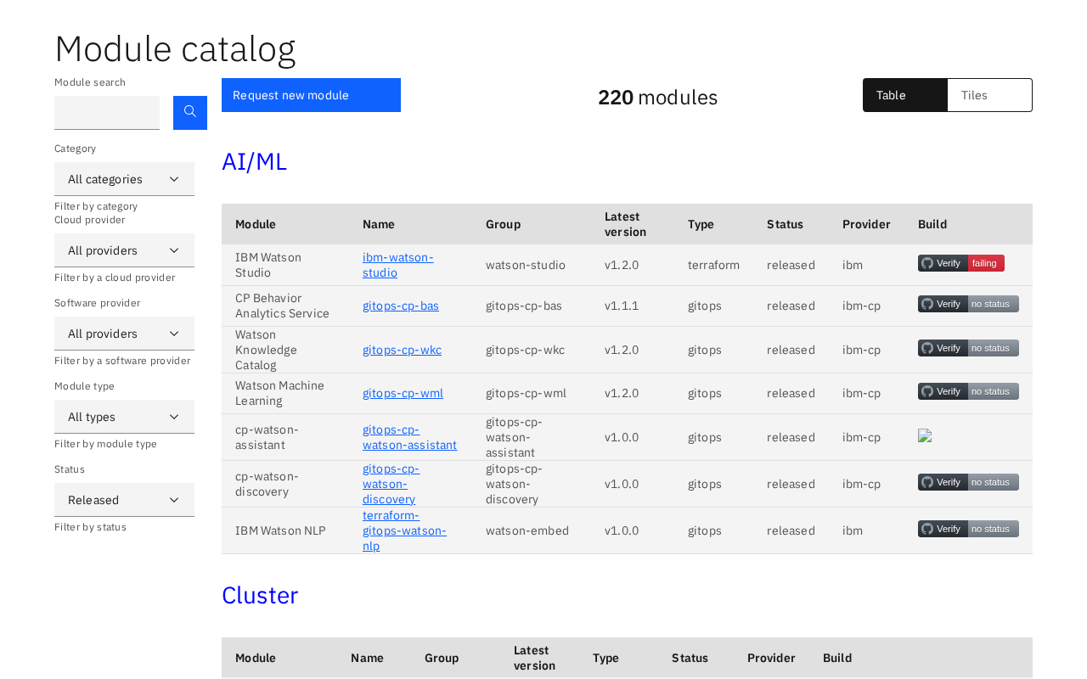1087x679 pixels.
Task: Focus the Module search input field
Action: (107, 113)
